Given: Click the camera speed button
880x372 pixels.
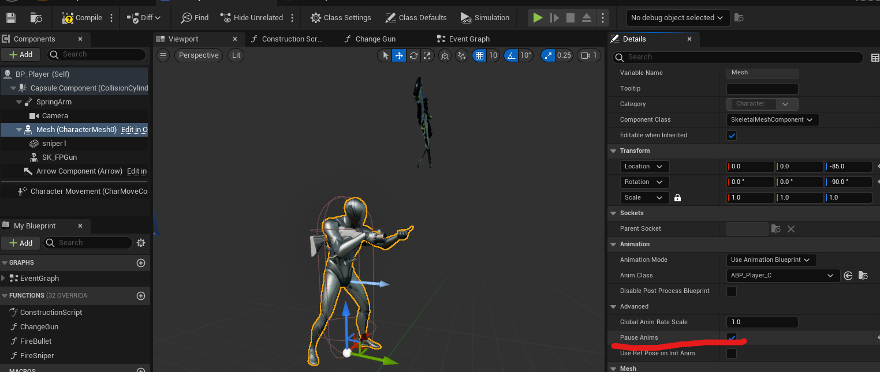Looking at the screenshot, I should [x=589, y=55].
